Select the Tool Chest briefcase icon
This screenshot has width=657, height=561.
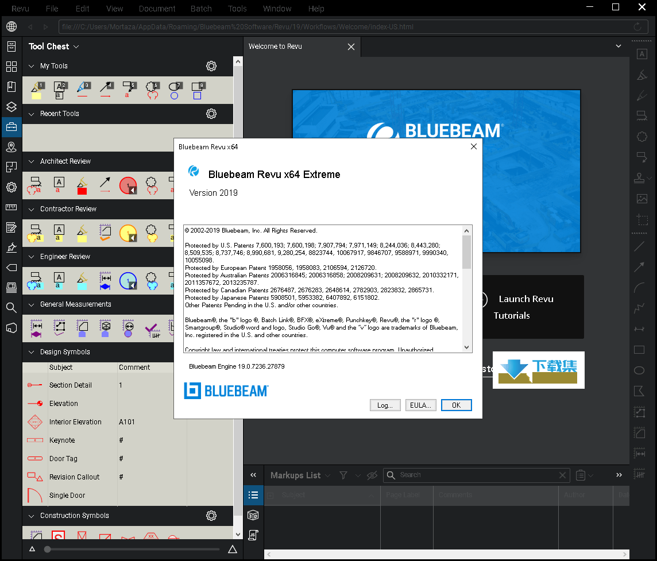click(11, 127)
